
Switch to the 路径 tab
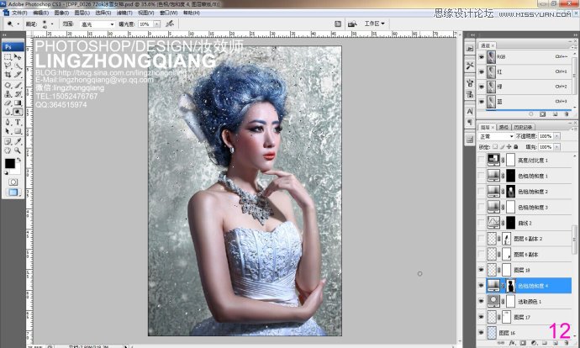click(x=504, y=127)
